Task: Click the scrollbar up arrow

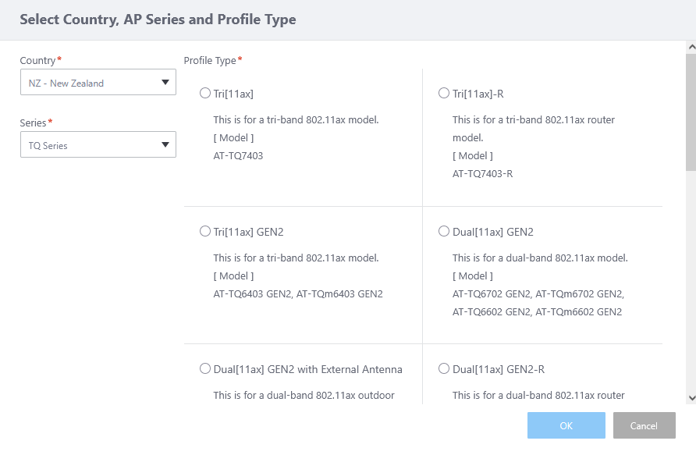Action: click(691, 47)
